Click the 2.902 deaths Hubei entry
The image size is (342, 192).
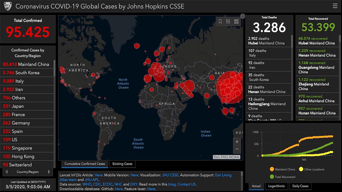click(268, 41)
